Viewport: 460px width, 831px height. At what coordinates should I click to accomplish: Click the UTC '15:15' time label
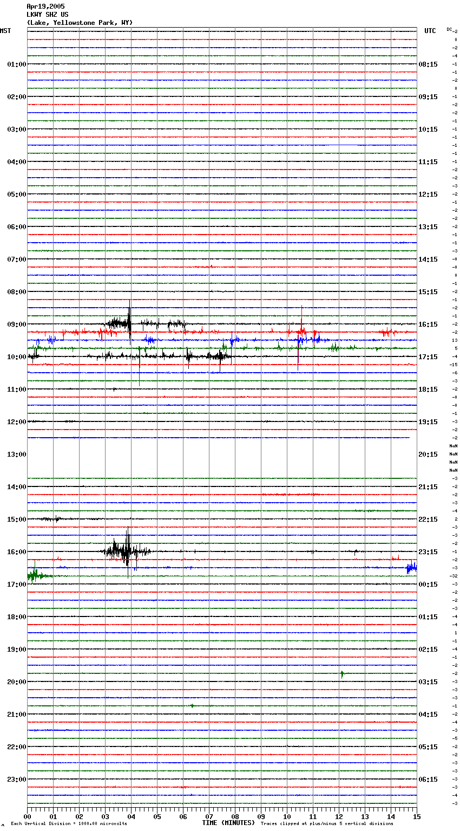[x=428, y=292]
